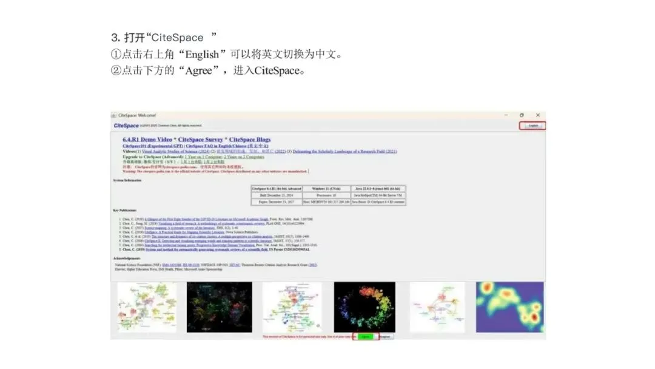This screenshot has height=369, width=655.
Task: Click the black rainbow ring cluster thumbnail
Action: coord(364,307)
